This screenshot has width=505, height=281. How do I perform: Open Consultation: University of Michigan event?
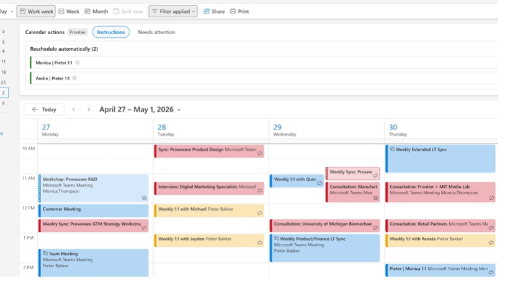(x=324, y=225)
